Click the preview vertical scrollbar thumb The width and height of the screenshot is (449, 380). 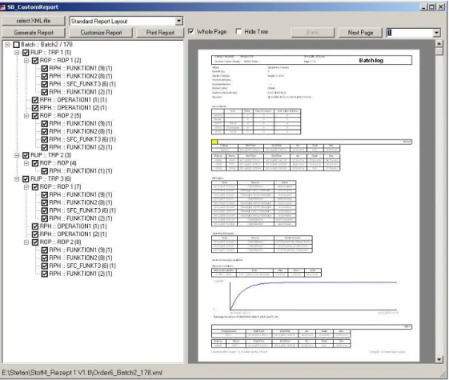click(439, 51)
